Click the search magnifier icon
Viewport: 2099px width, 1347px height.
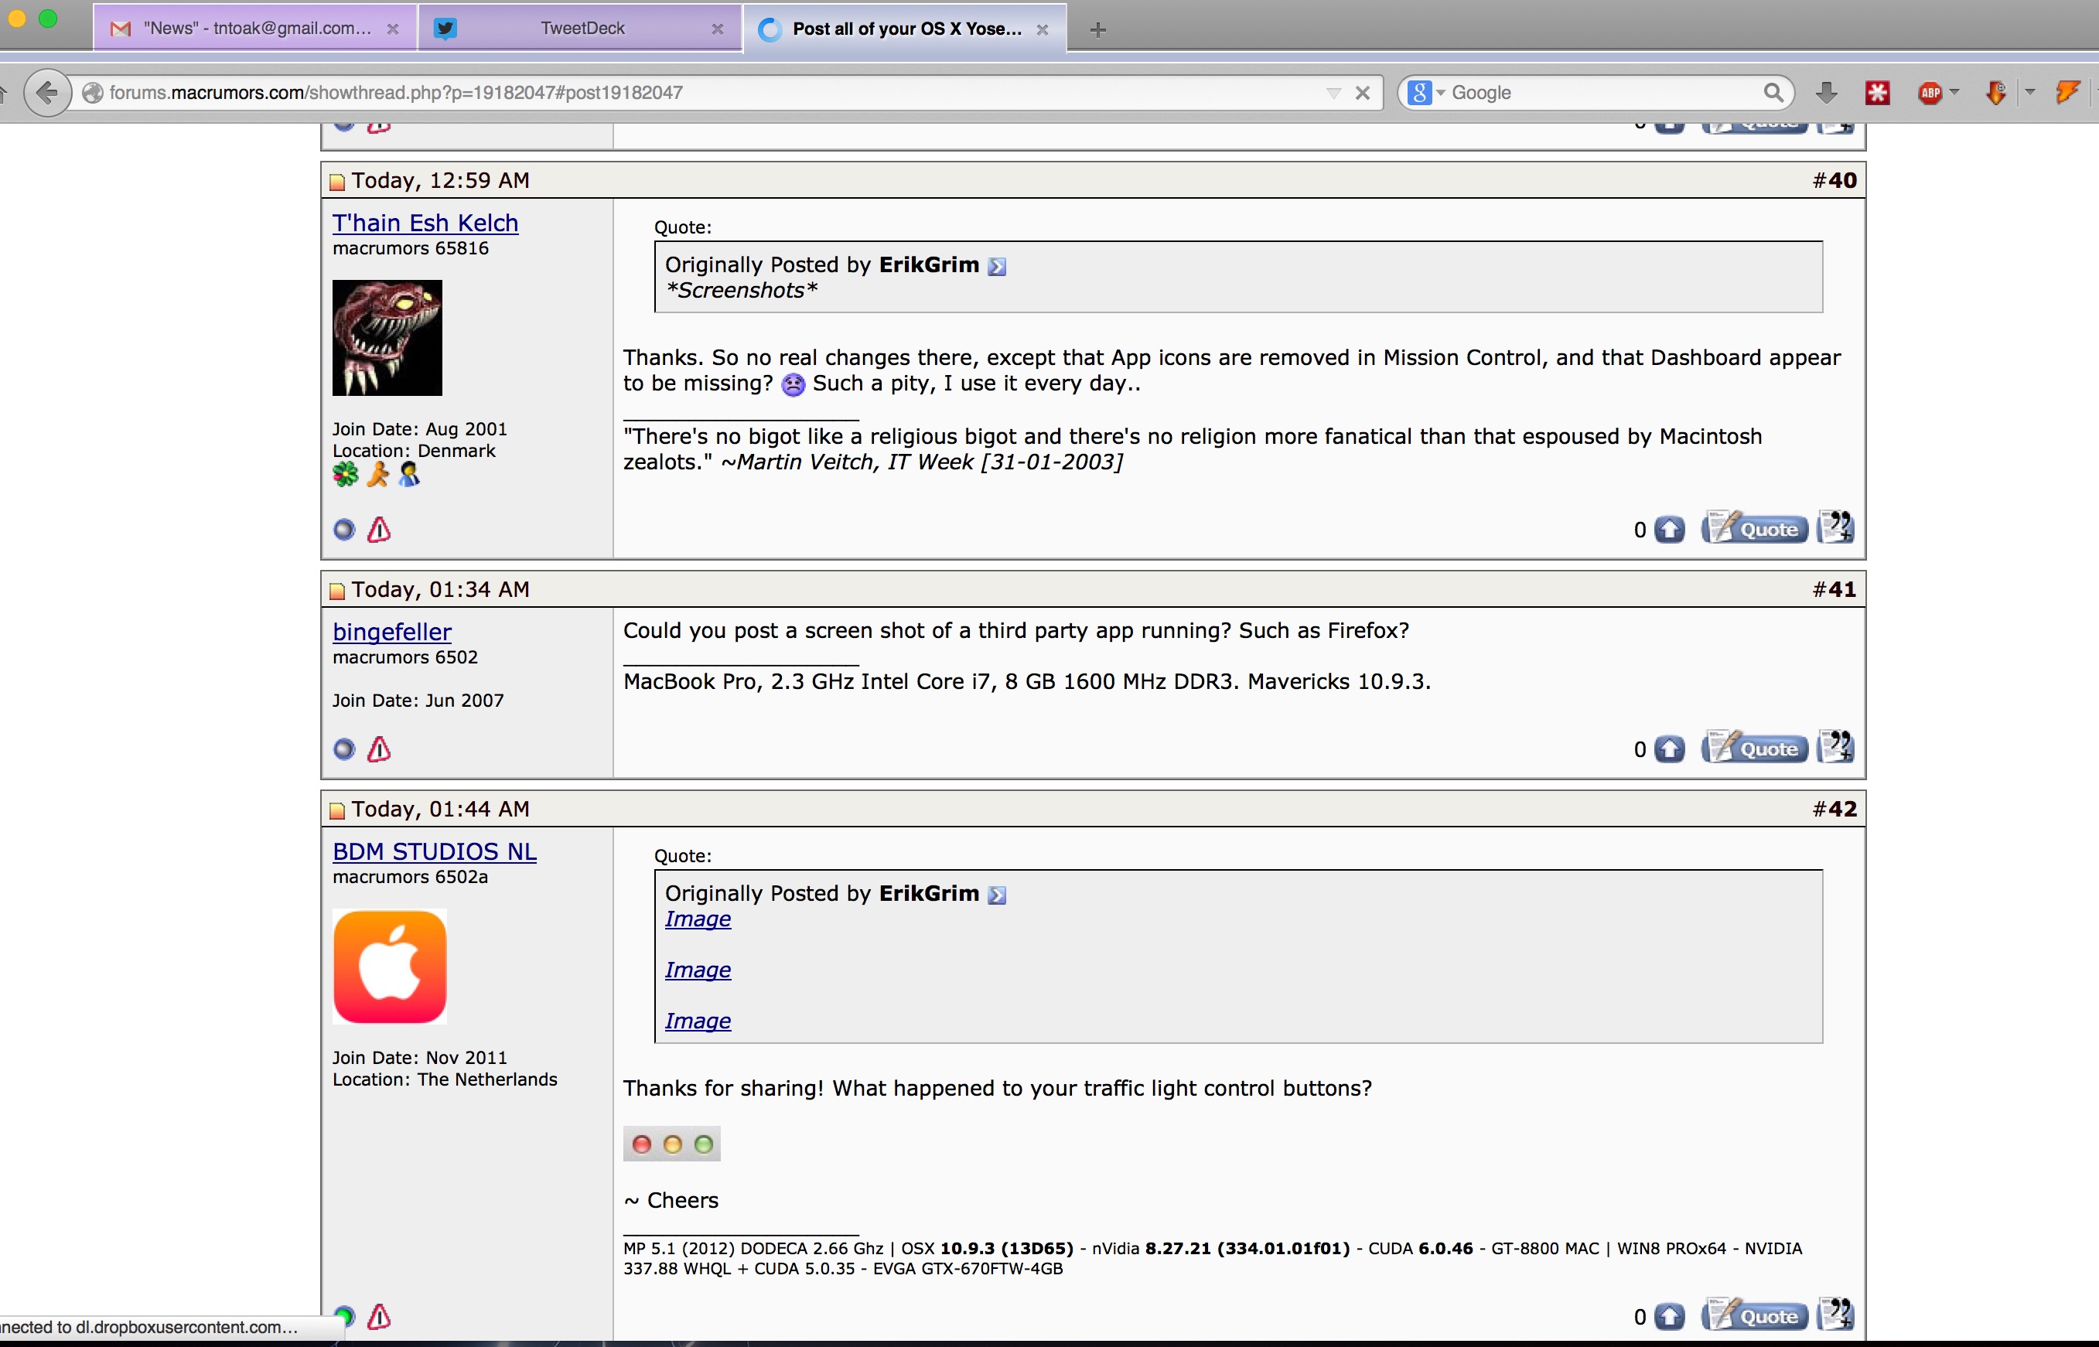(1772, 92)
